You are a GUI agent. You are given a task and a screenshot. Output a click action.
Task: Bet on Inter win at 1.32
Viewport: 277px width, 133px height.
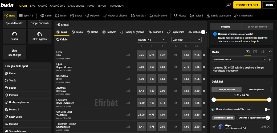162,55
